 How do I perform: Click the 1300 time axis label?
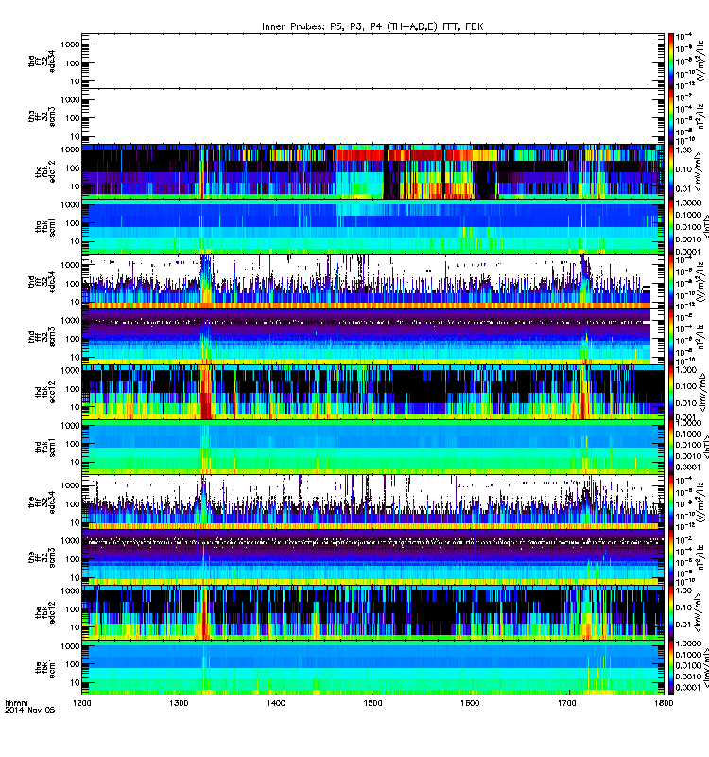179,703
